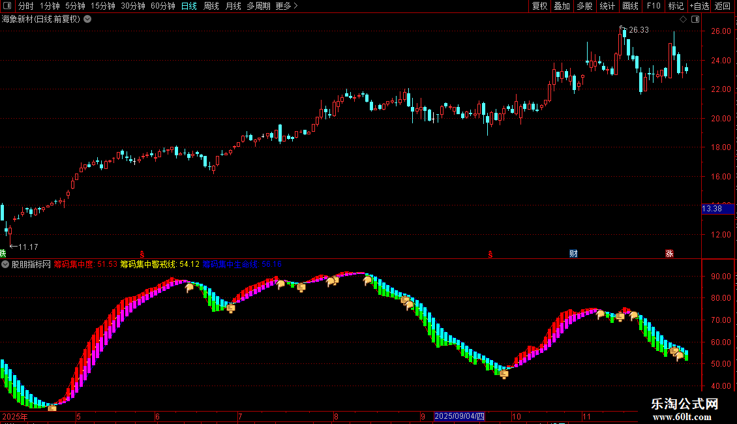This screenshot has height=424, width=737.
Task: Click the 26.33 high price label
Action: click(x=639, y=30)
